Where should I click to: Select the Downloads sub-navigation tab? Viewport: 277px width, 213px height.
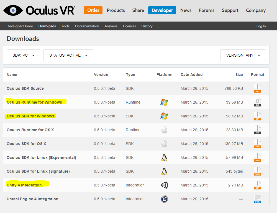[x=47, y=26]
